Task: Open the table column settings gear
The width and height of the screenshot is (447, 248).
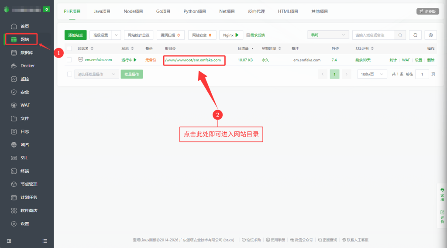Action: click(x=430, y=35)
